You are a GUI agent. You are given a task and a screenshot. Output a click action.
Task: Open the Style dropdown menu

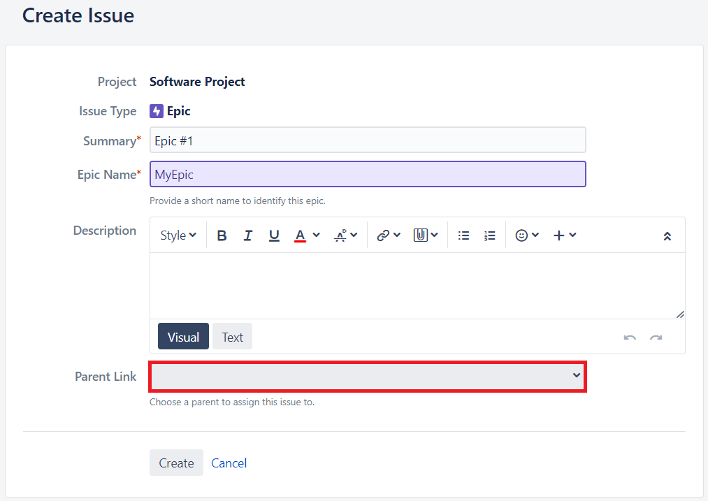178,235
